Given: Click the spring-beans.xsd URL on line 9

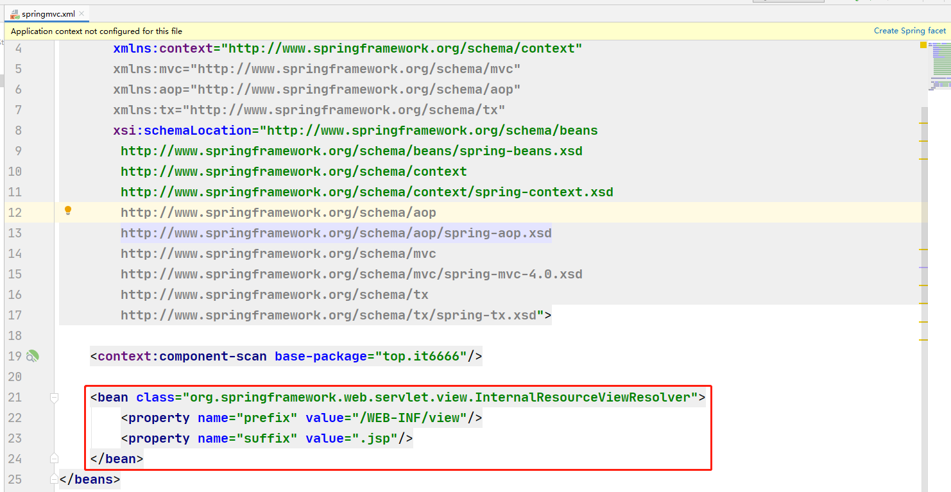Looking at the screenshot, I should [x=352, y=151].
